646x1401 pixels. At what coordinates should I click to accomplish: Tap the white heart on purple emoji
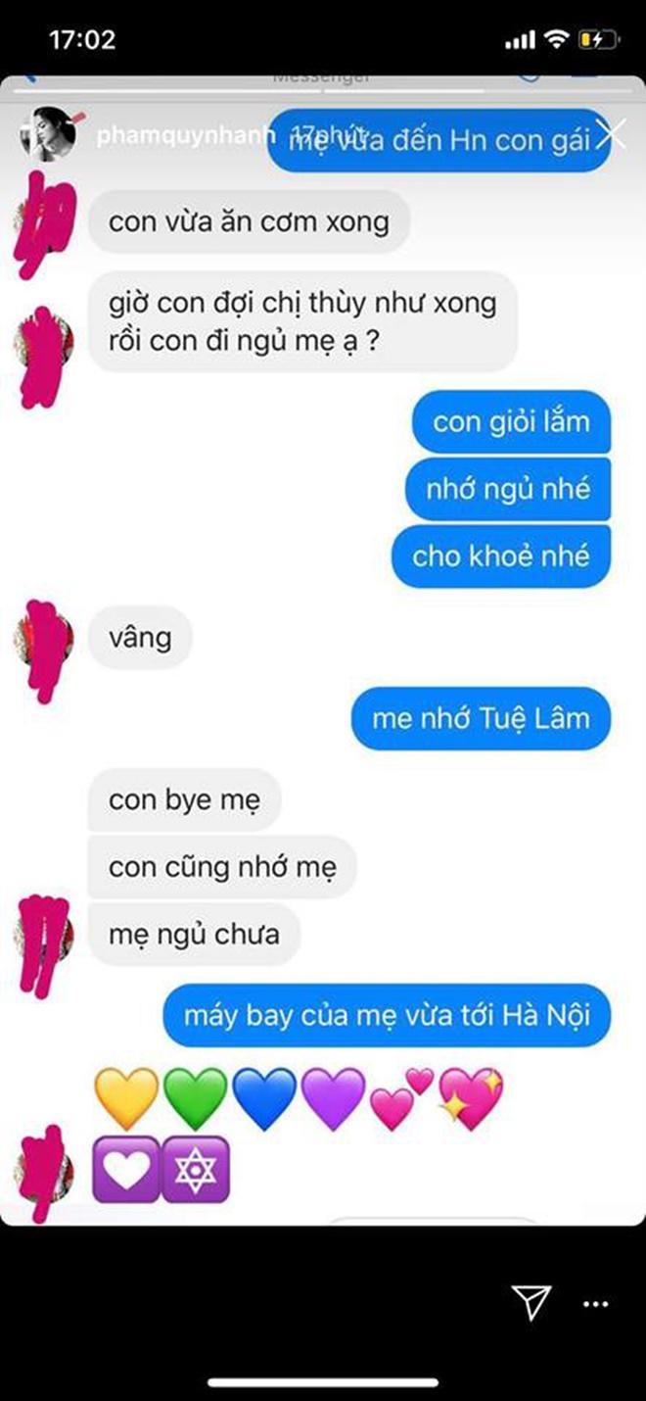pos(125,1170)
